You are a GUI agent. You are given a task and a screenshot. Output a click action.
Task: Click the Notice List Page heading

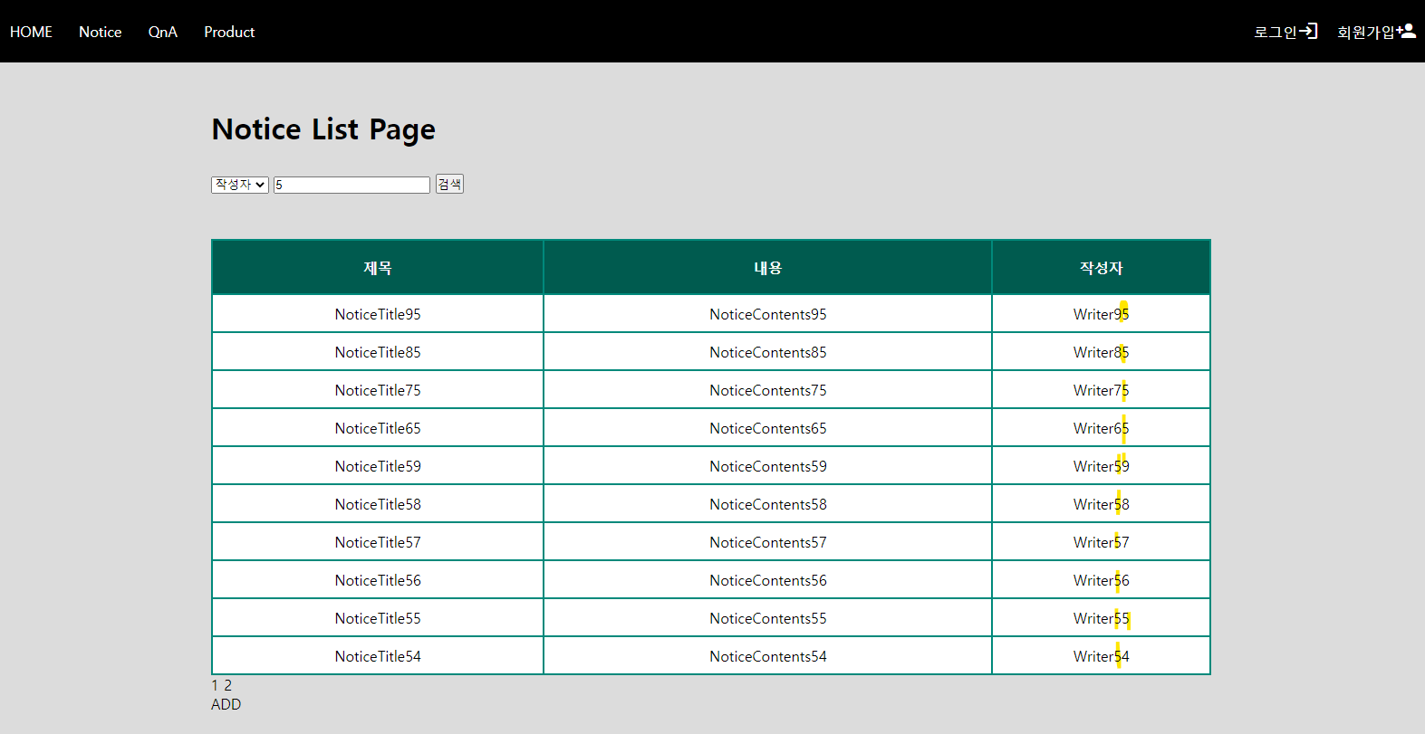323,129
